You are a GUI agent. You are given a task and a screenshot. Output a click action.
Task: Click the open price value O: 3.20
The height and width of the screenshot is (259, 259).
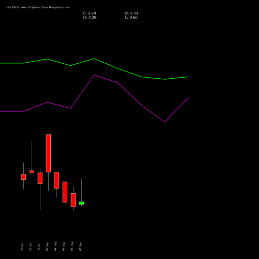point(90,18)
